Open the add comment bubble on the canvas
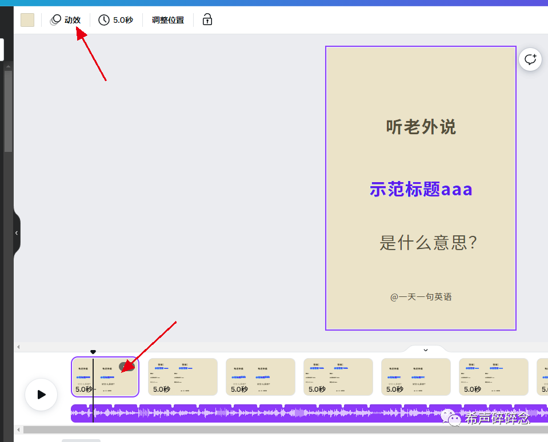This screenshot has width=548, height=442. coord(530,59)
